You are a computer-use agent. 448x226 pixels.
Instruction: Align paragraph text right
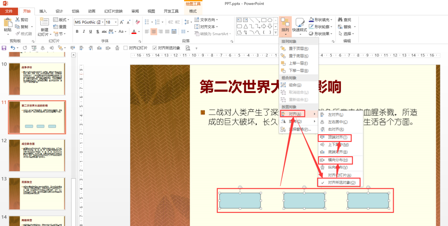[161, 32]
